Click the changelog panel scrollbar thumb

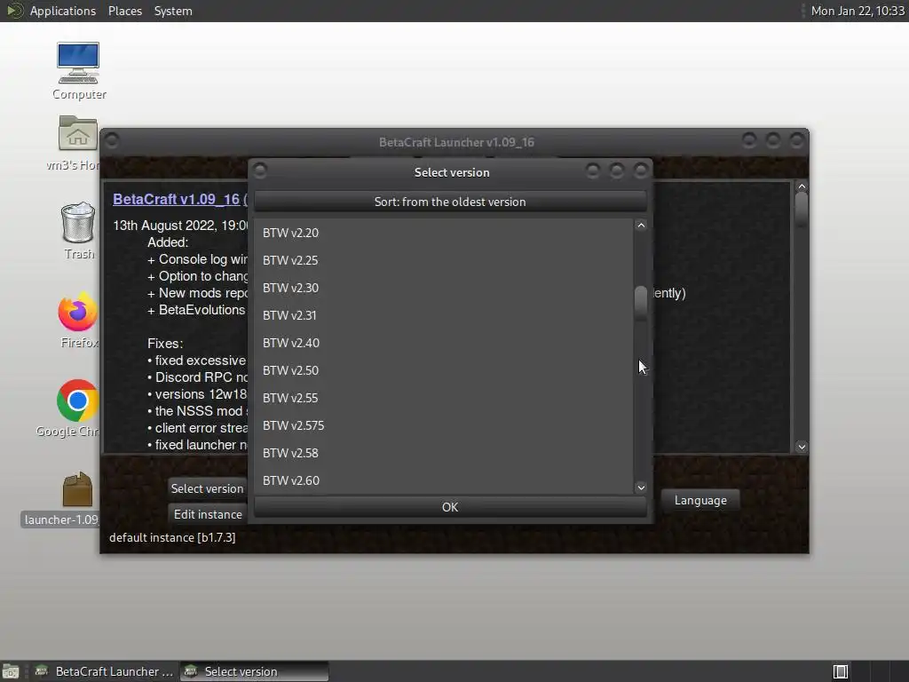tap(802, 210)
